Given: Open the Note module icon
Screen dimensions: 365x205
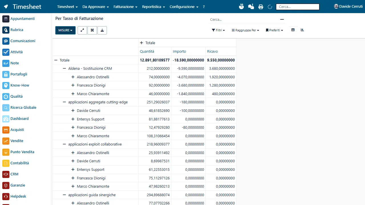Looking at the screenshot, I should pos(6,63).
